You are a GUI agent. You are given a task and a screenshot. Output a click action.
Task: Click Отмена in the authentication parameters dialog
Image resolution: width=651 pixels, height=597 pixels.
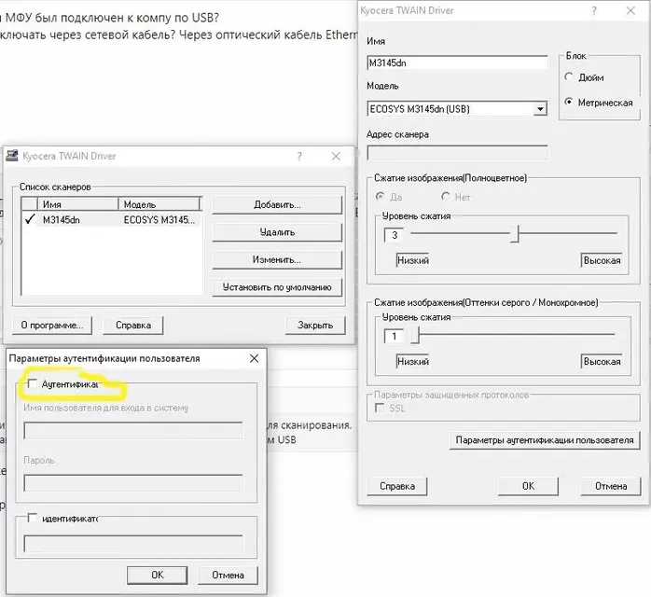click(228, 575)
